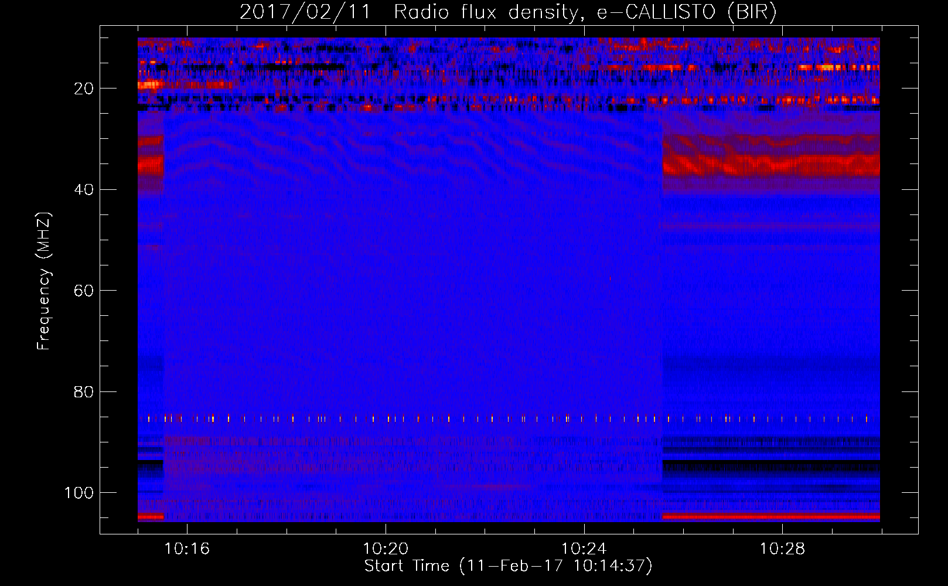Click the '20' frequency tick label
Viewport: 948px width, 586px height.
click(84, 88)
